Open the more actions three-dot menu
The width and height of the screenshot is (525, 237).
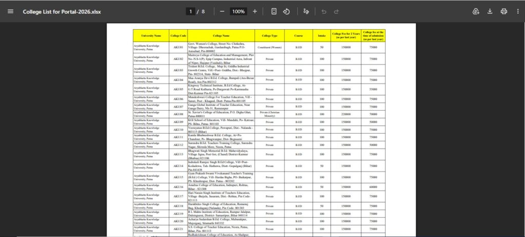[x=518, y=11]
